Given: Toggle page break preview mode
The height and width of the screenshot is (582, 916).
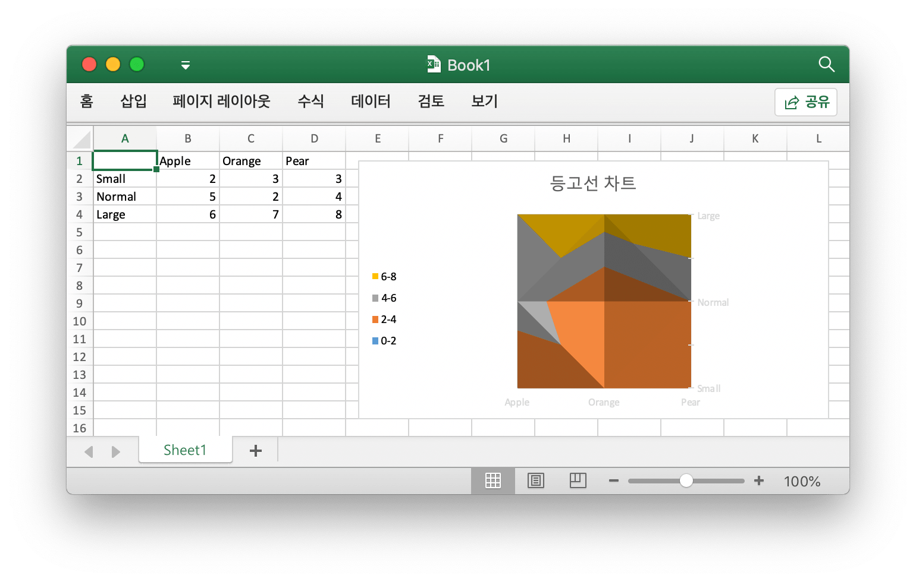Looking at the screenshot, I should (578, 481).
